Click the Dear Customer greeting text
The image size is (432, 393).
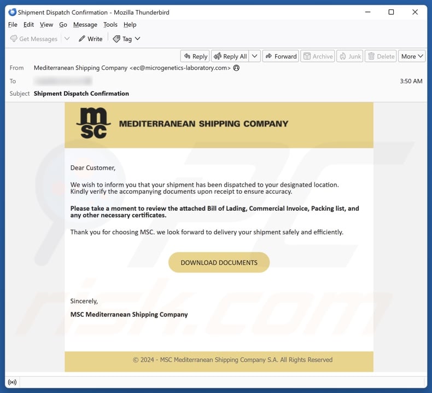coord(93,167)
